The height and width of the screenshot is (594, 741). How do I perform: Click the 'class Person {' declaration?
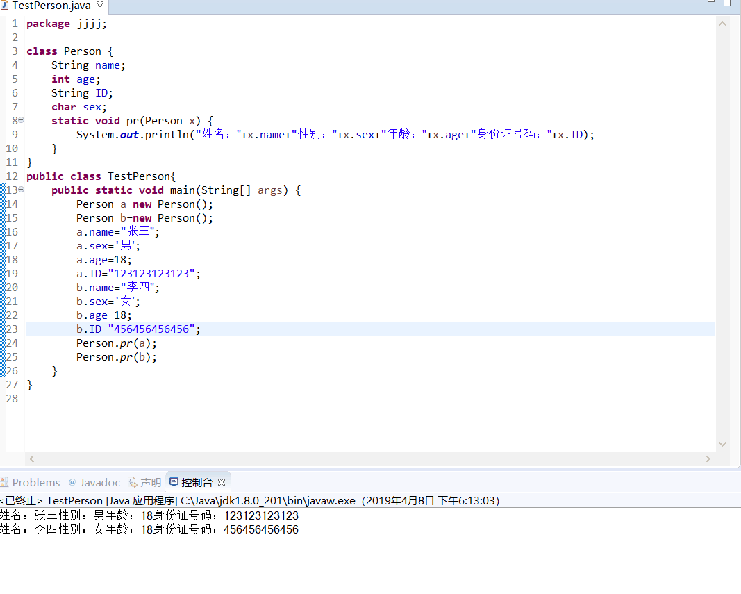70,51
